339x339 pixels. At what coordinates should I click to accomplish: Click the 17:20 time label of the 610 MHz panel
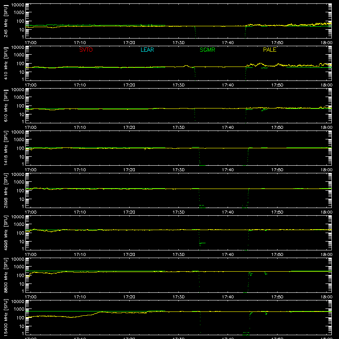[129, 128]
